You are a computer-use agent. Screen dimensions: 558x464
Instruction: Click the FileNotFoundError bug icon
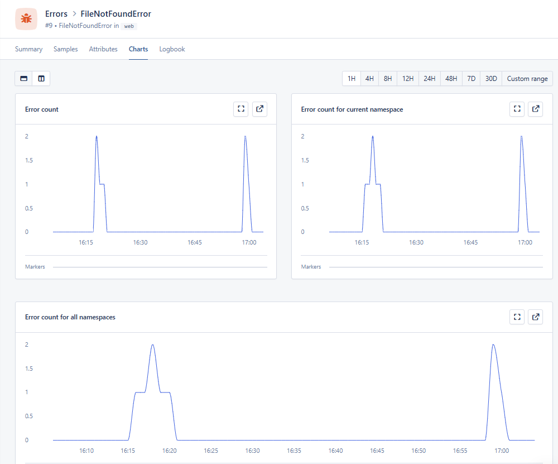(x=26, y=18)
